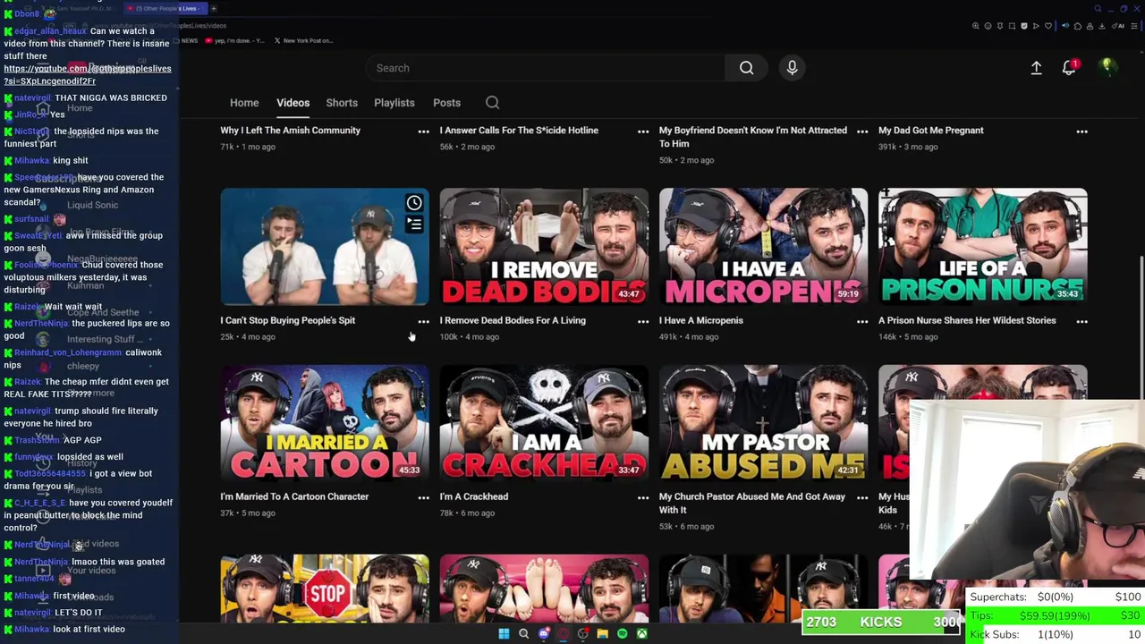The height and width of the screenshot is (644, 1145).
Task: Open Windows taskbar search
Action: (x=523, y=634)
